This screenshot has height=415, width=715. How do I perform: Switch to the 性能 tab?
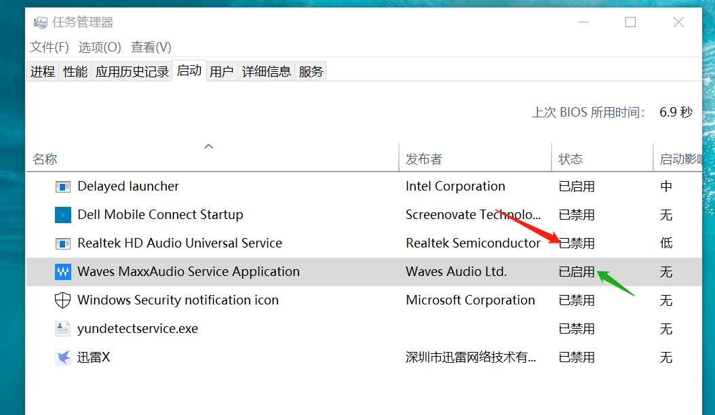pyautogui.click(x=75, y=71)
